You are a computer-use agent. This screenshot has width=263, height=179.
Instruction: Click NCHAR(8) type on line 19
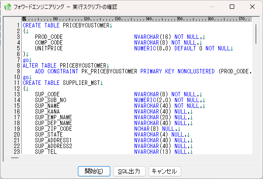(146, 129)
